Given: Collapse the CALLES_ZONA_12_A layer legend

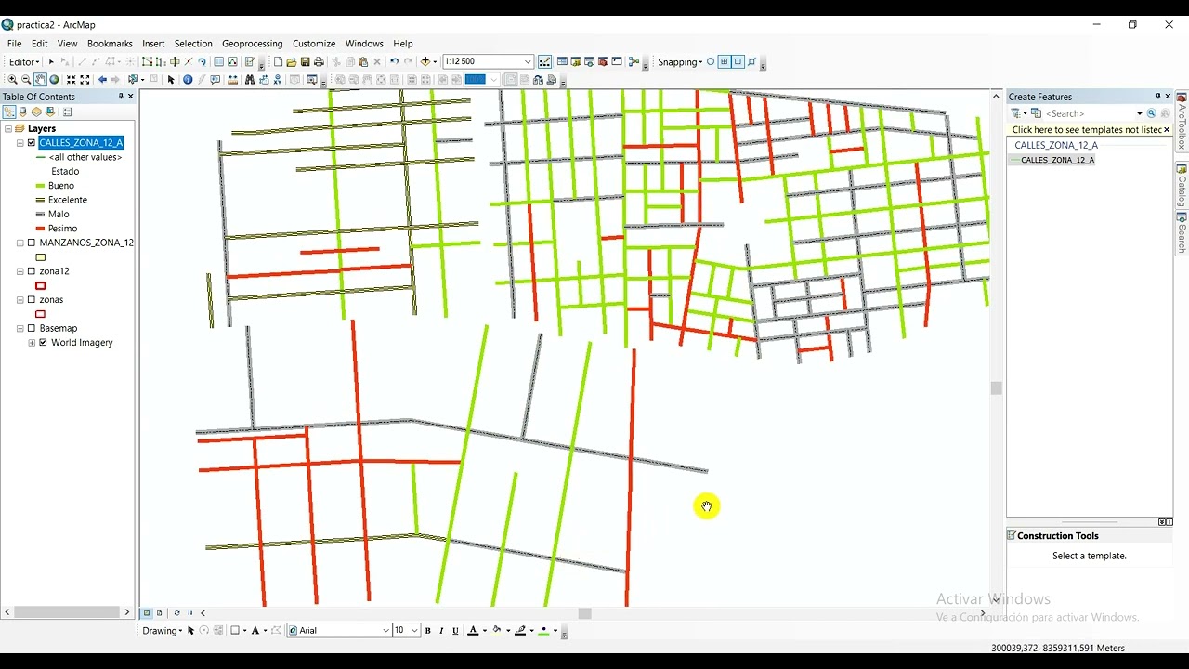Looking at the screenshot, I should click(x=20, y=143).
